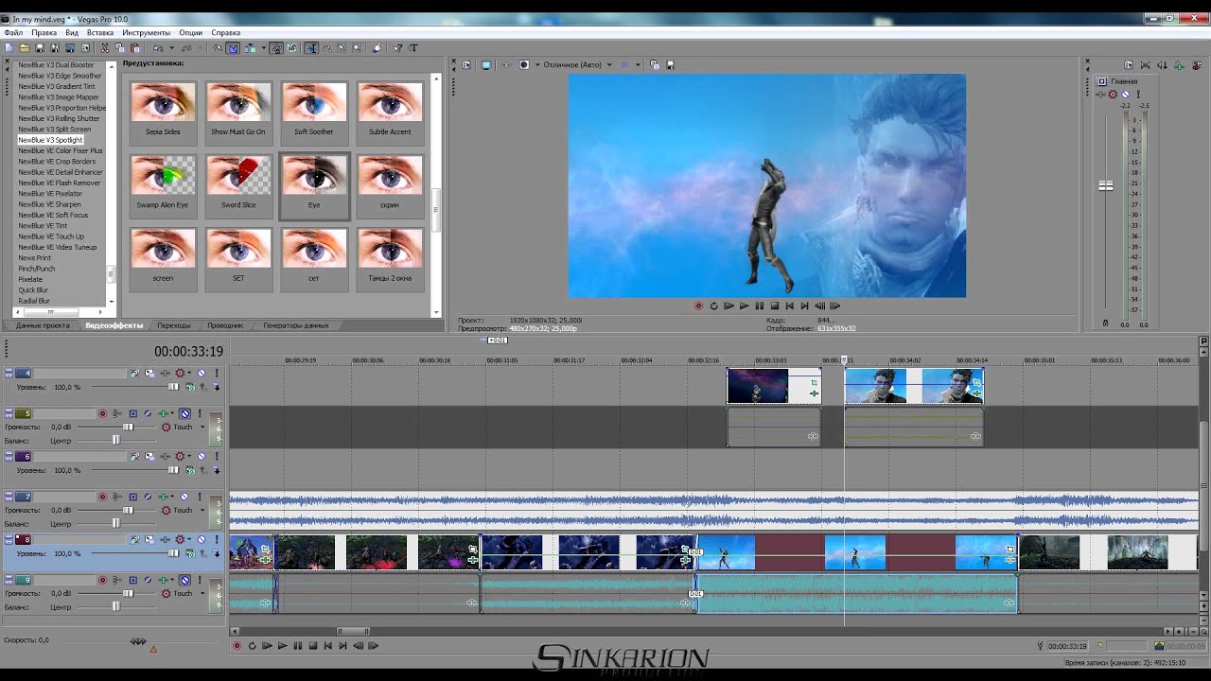Open track 4 Track FX icon
Screen dimensions: 1211x681
click(x=165, y=373)
